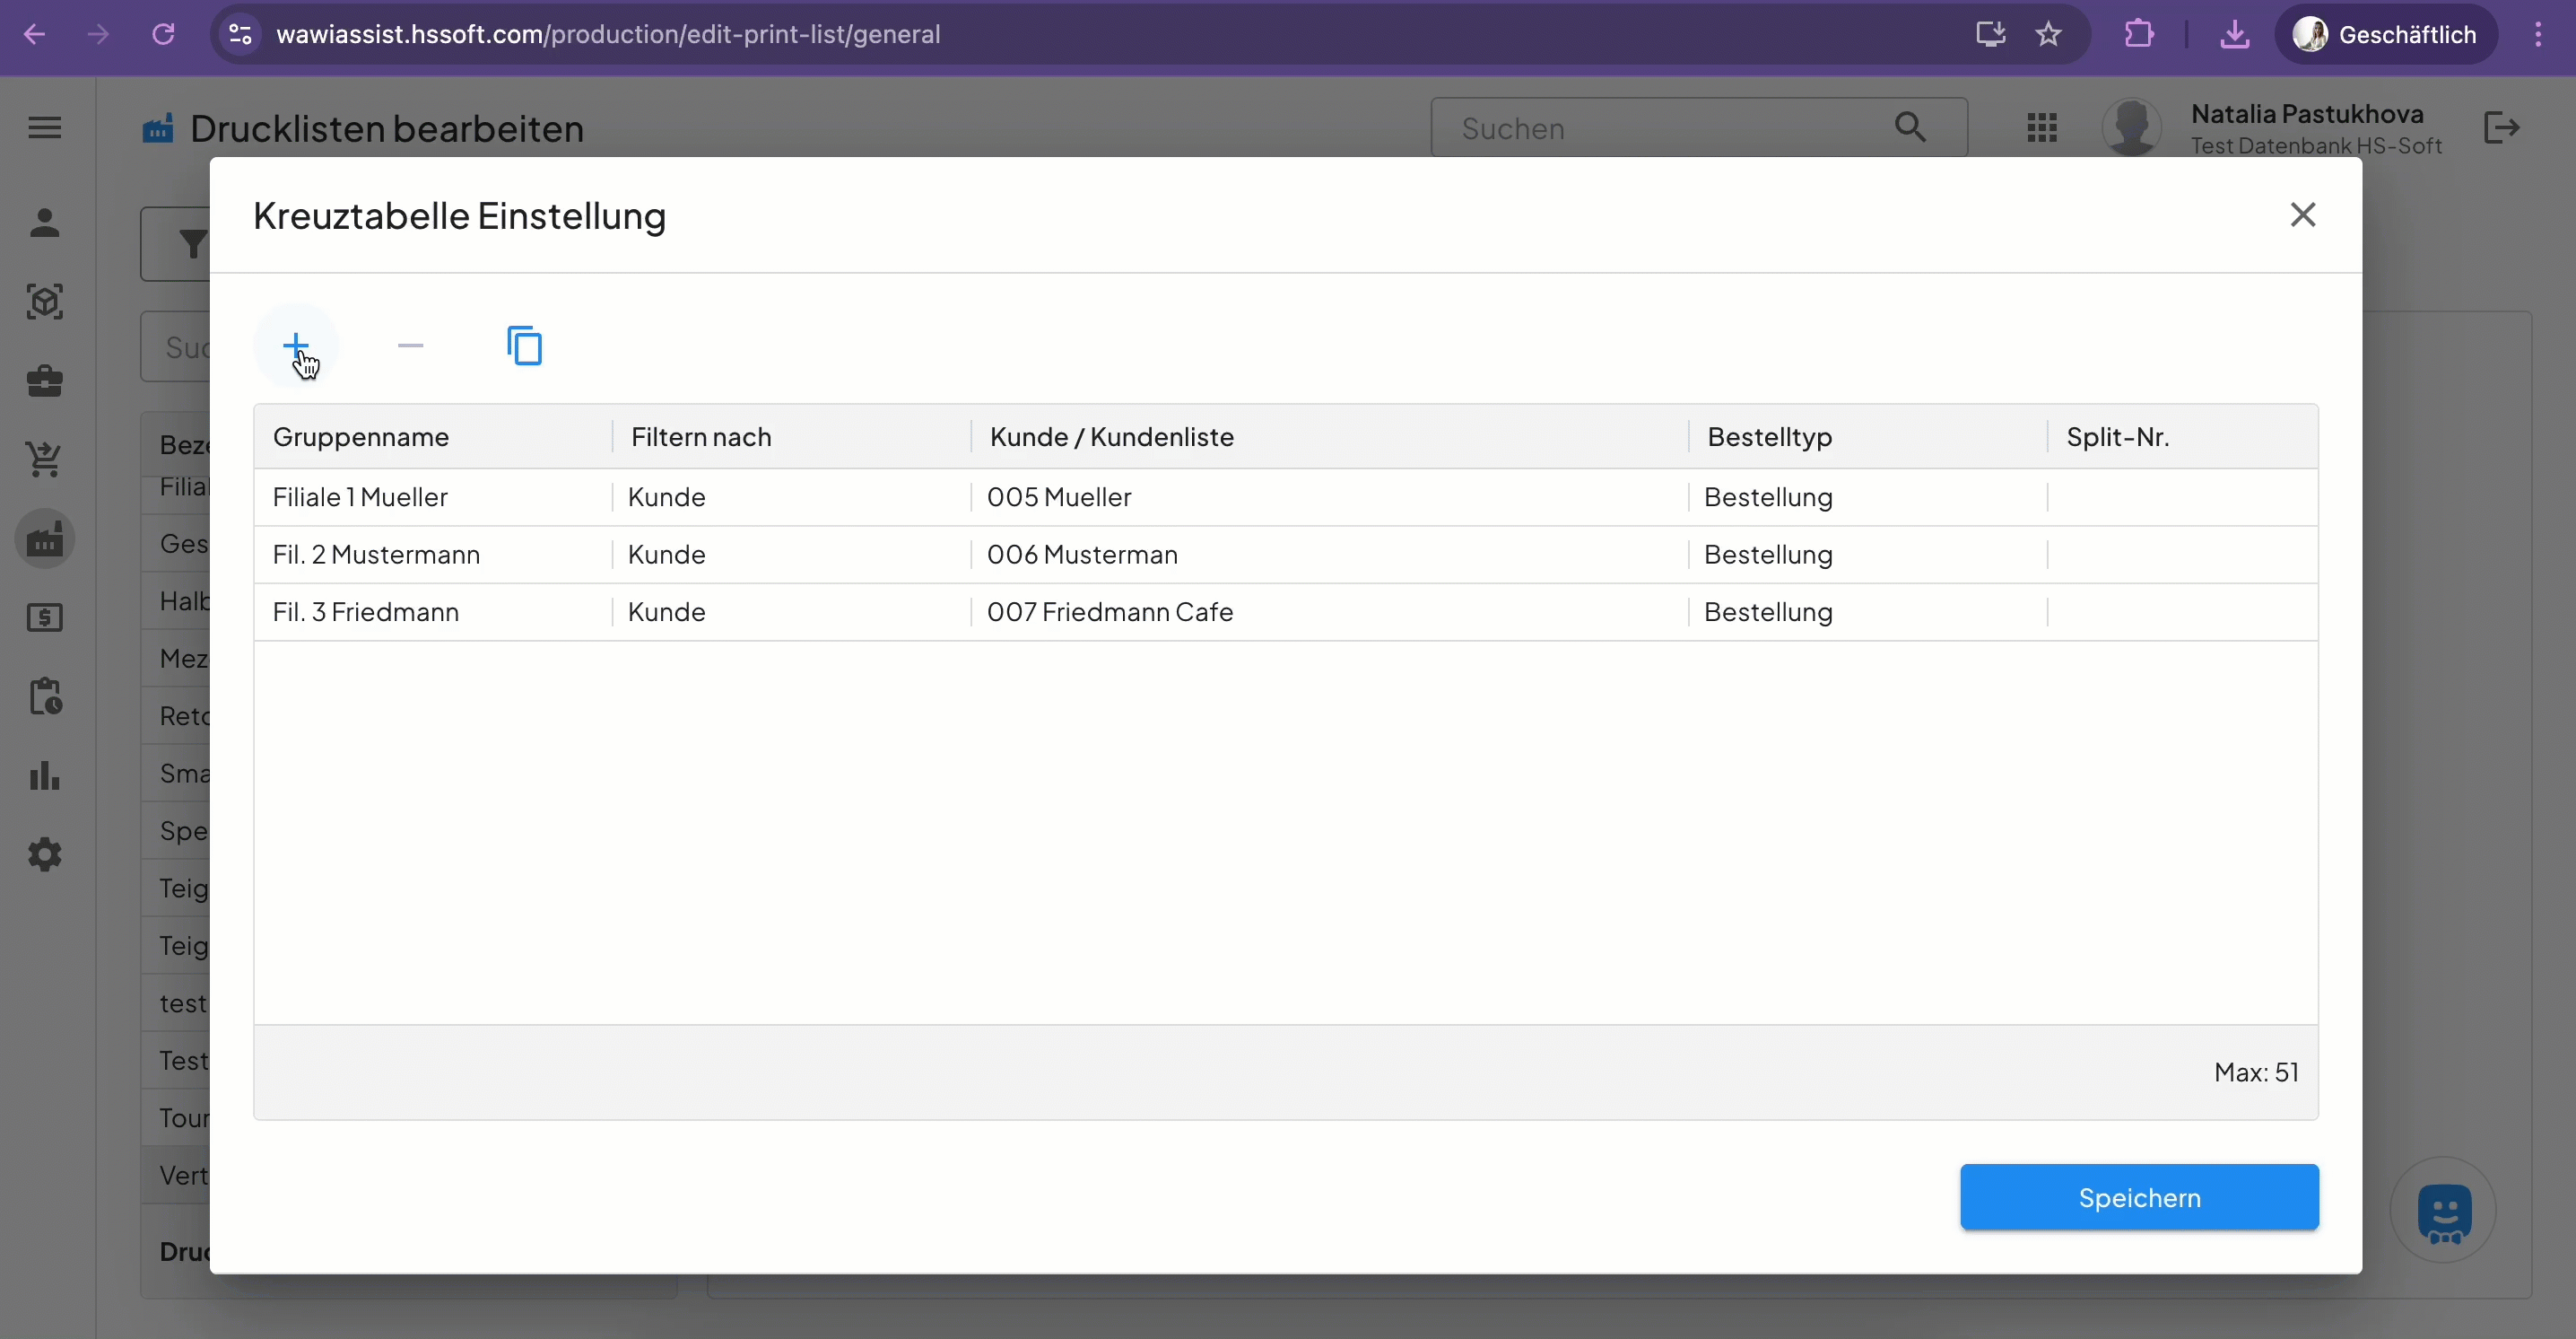Open the hamburger menu in sidebar

[x=44, y=127]
